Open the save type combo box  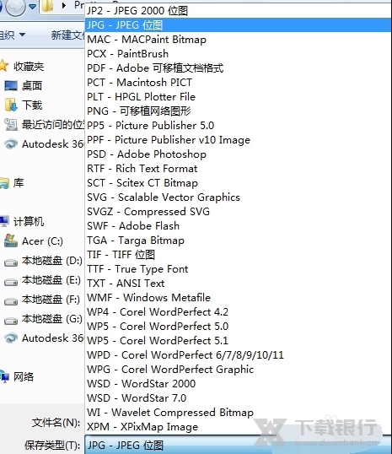click(x=238, y=445)
